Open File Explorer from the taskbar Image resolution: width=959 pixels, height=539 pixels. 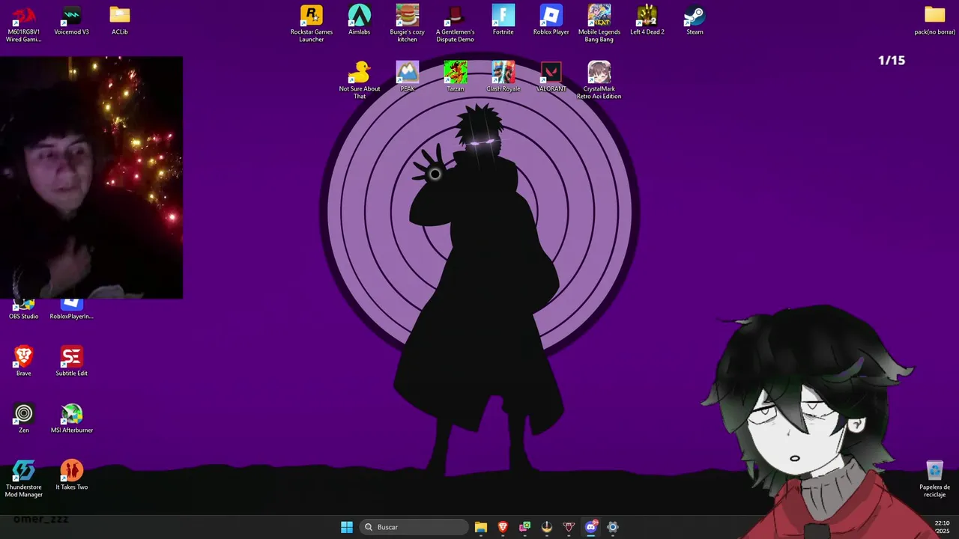coord(481,527)
